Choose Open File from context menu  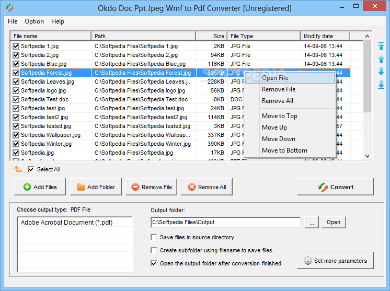coord(290,78)
